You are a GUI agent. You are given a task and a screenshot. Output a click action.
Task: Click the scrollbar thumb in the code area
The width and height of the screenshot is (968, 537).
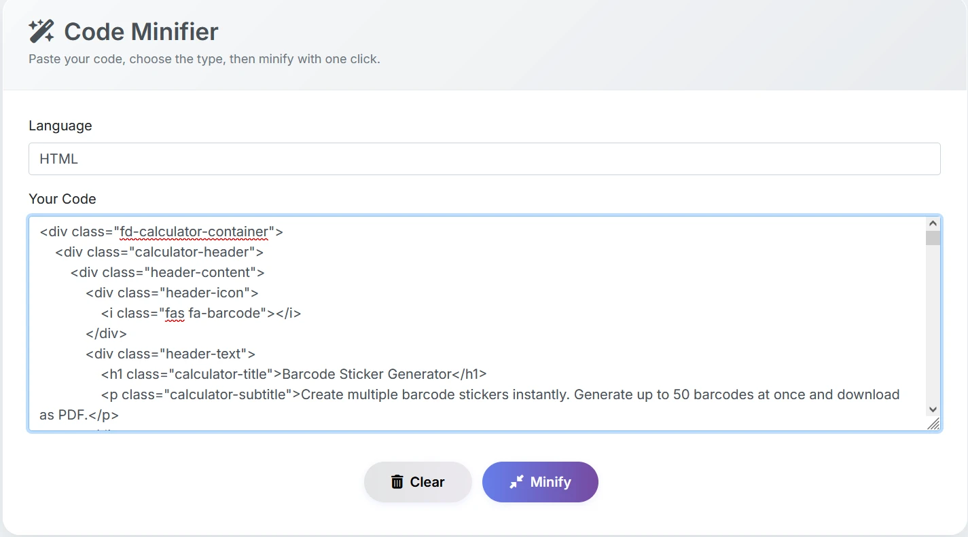coord(932,238)
